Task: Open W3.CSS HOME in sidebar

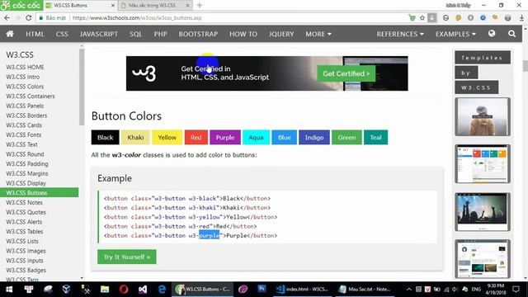Action: 25,68
